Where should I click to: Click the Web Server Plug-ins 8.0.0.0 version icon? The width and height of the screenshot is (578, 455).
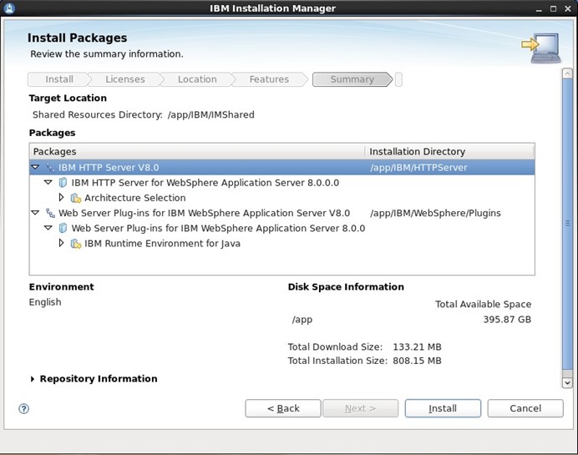click(x=63, y=228)
